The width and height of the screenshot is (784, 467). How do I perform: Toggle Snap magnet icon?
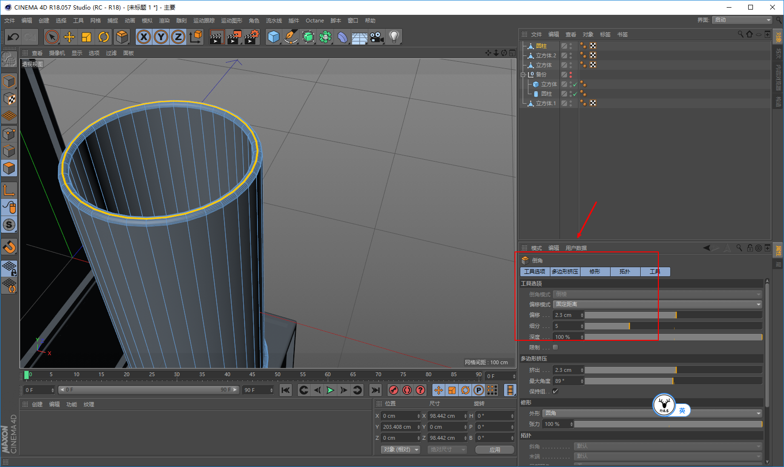[9, 247]
